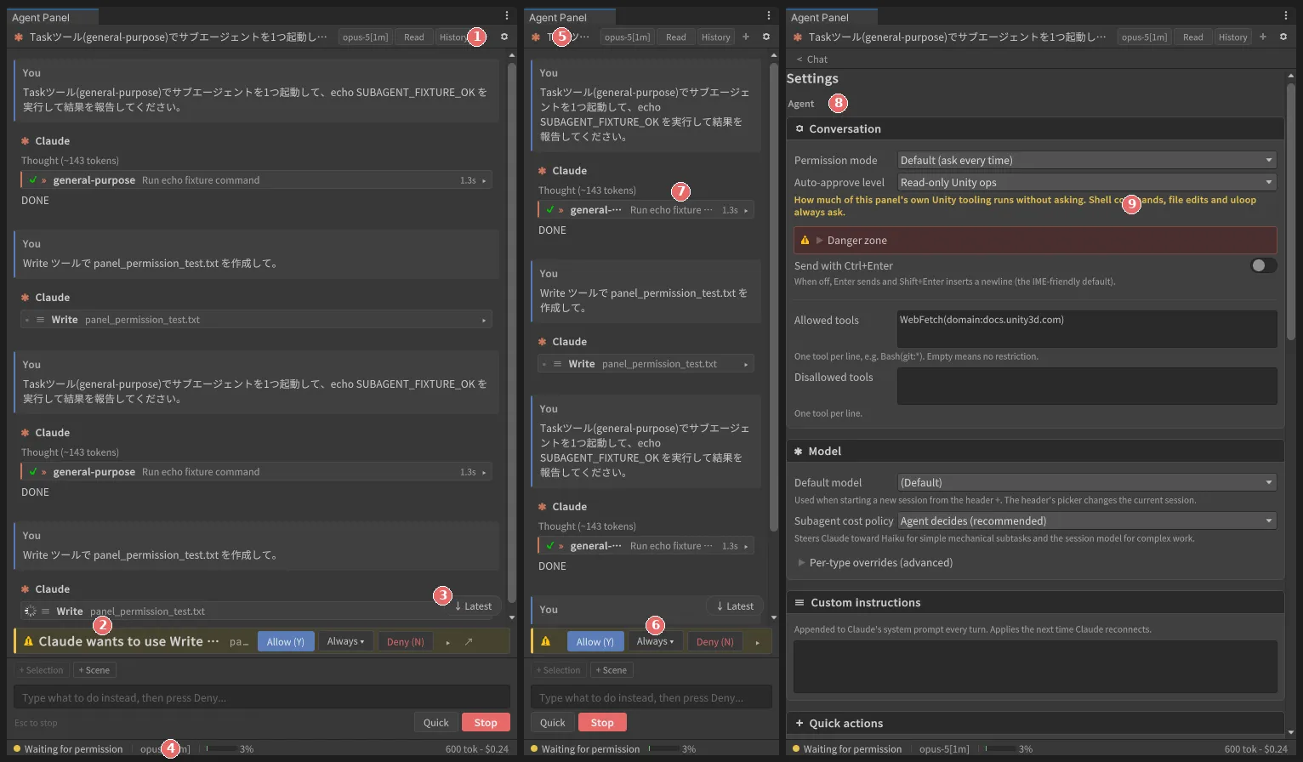This screenshot has width=1303, height=762.
Task: Click the opus-5[1m] model picker in Settings panel header
Action: coord(1145,37)
